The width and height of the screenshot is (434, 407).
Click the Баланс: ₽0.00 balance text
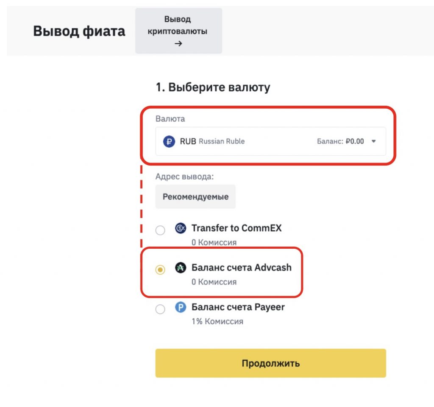(x=340, y=142)
